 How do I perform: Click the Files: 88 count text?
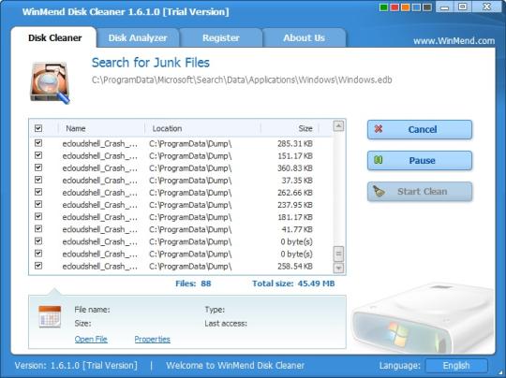pyautogui.click(x=193, y=283)
